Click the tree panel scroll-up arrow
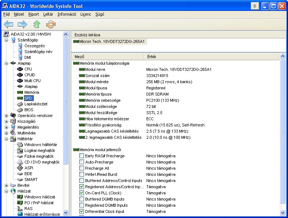This screenshot has height=218, width=288. [x=65, y=34]
